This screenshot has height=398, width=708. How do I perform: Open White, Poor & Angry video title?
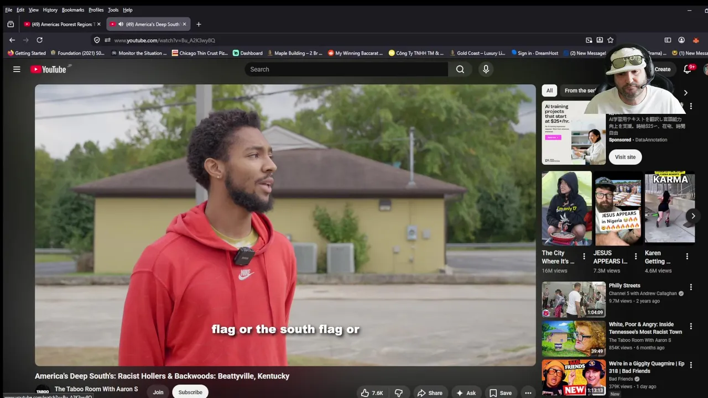[x=645, y=328]
